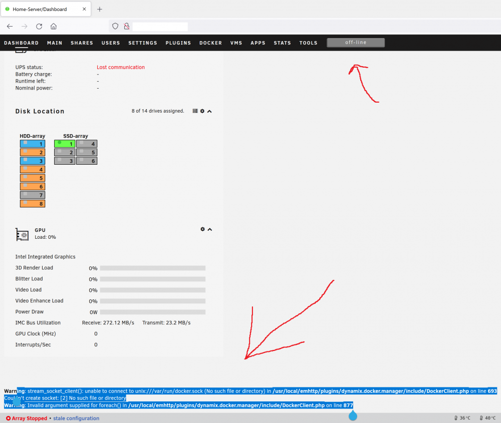Viewport: 501px width, 423px height.
Task: Select HDD-array drive slot 1
Action: coord(33,144)
